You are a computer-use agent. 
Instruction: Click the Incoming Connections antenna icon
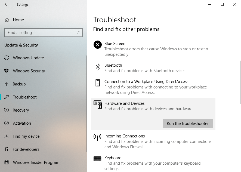[97, 137]
